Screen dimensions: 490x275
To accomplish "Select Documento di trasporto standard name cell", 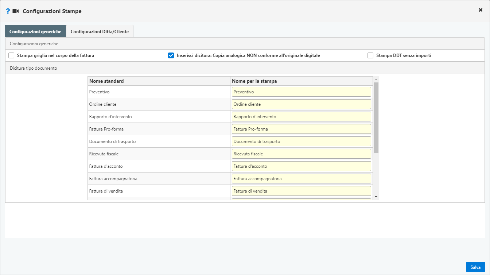I will [x=159, y=142].
